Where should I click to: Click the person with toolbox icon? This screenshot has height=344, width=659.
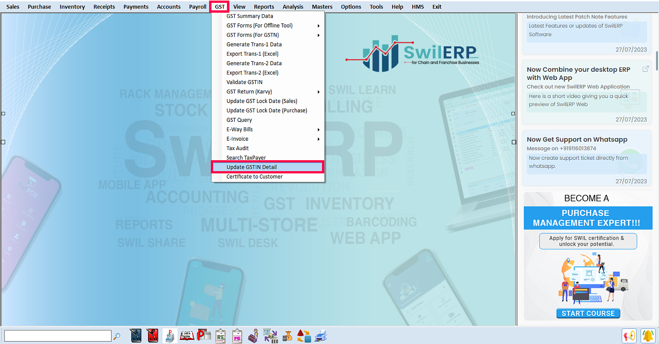point(254,336)
